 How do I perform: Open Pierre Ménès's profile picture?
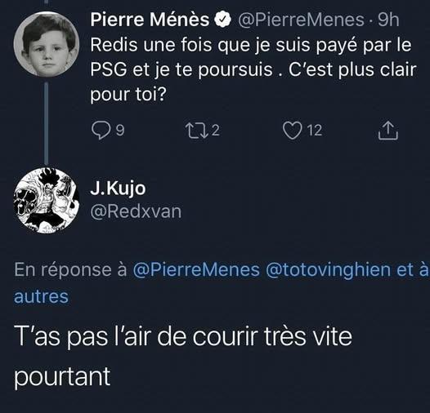click(47, 44)
